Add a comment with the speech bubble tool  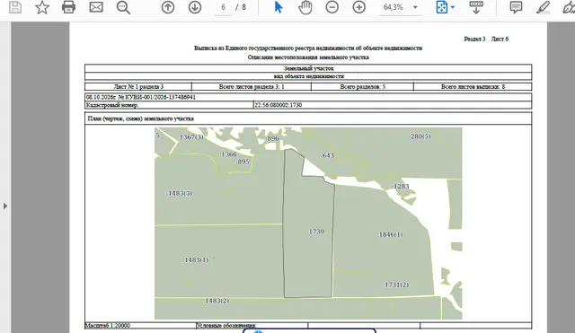[516, 7]
